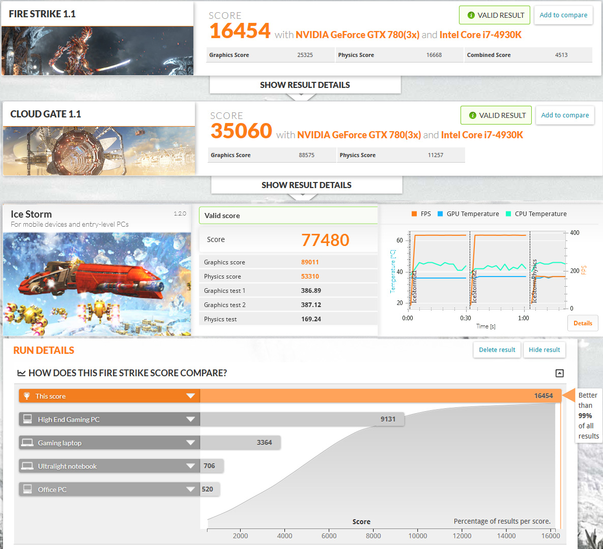The height and width of the screenshot is (549, 603).
Task: Open the NVIDIA GeForce GTX 780(3x) link in Fire Strike
Action: click(x=357, y=35)
